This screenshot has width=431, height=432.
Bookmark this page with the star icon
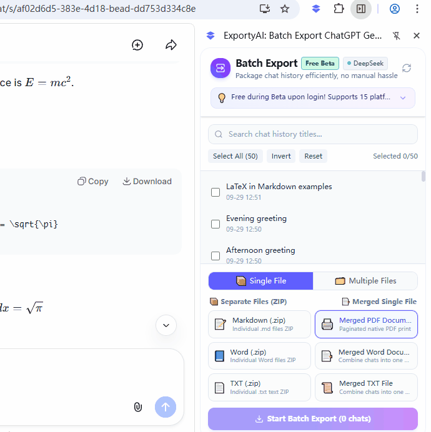pyautogui.click(x=285, y=9)
